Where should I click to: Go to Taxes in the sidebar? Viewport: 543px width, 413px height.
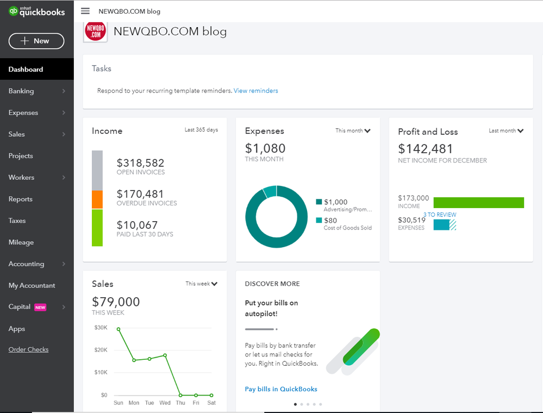tap(17, 221)
